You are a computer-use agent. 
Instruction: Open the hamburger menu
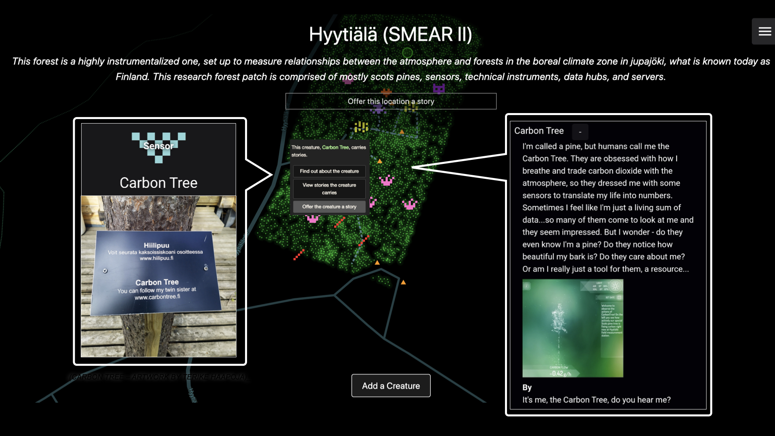(765, 31)
